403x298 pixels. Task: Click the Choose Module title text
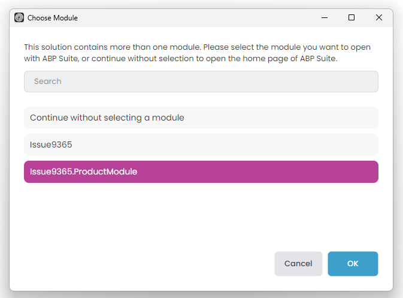(x=53, y=18)
